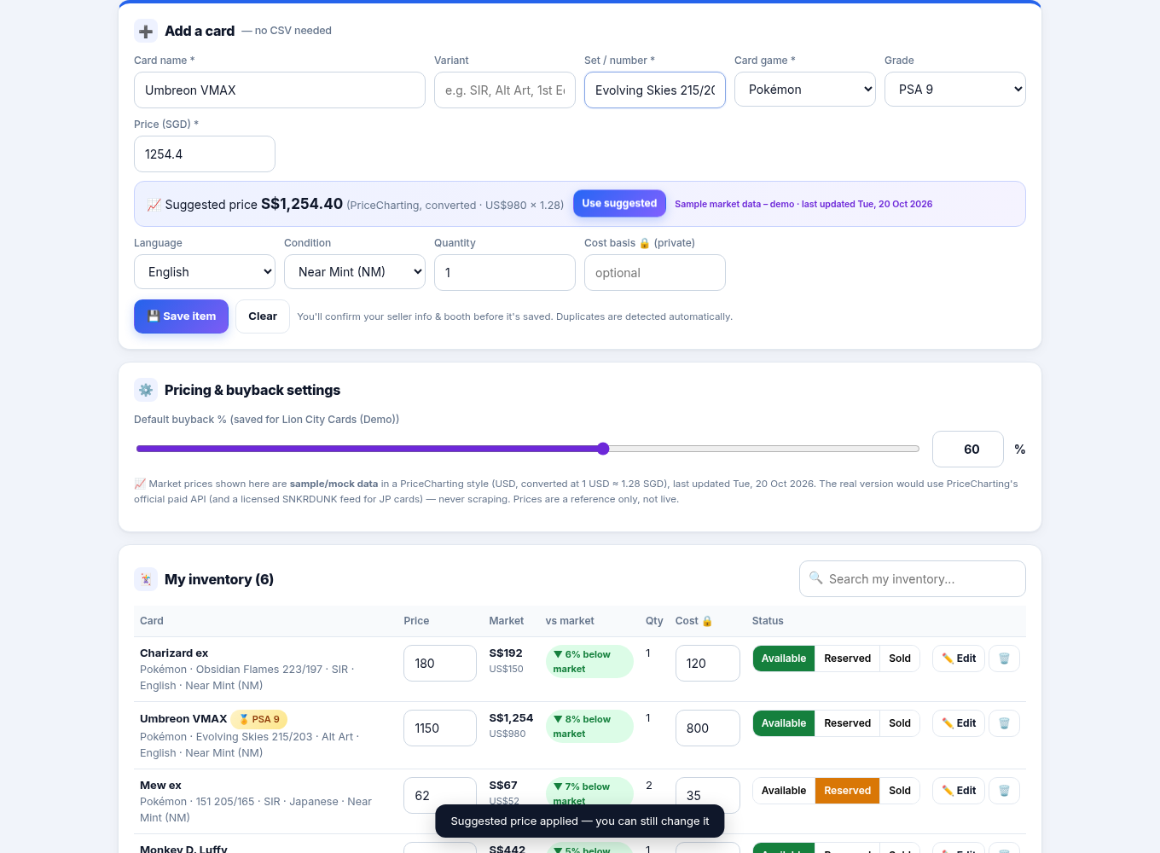1160x853 pixels.
Task: Apply the Use suggested price button
Action: [x=619, y=204]
